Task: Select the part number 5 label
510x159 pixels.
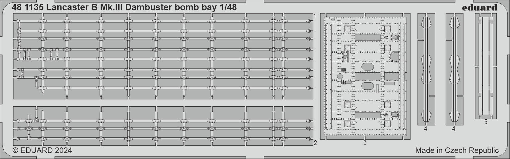Action: coord(486,122)
